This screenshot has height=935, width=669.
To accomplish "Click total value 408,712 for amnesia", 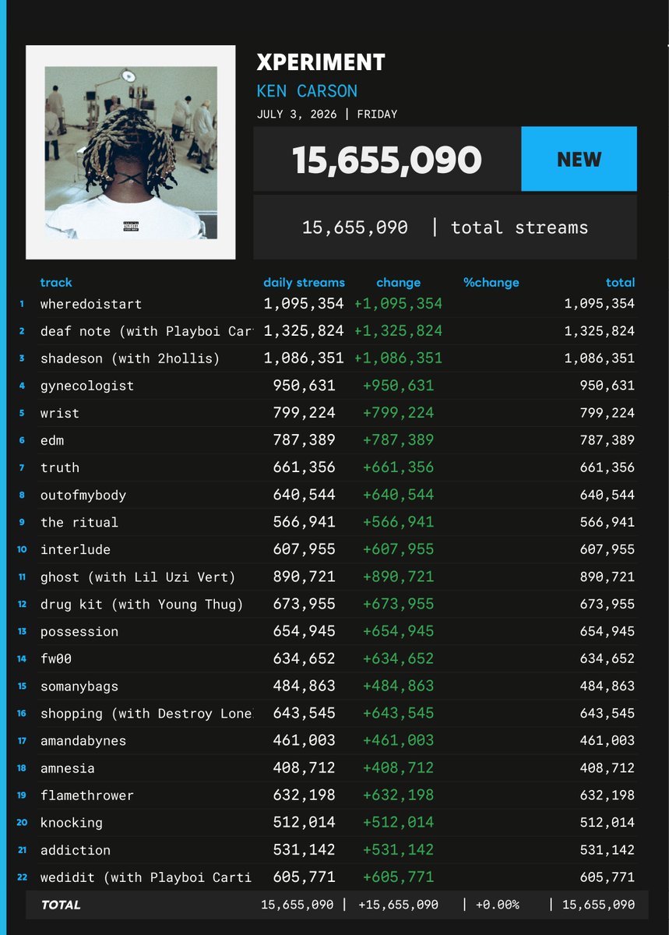I will (x=607, y=768).
